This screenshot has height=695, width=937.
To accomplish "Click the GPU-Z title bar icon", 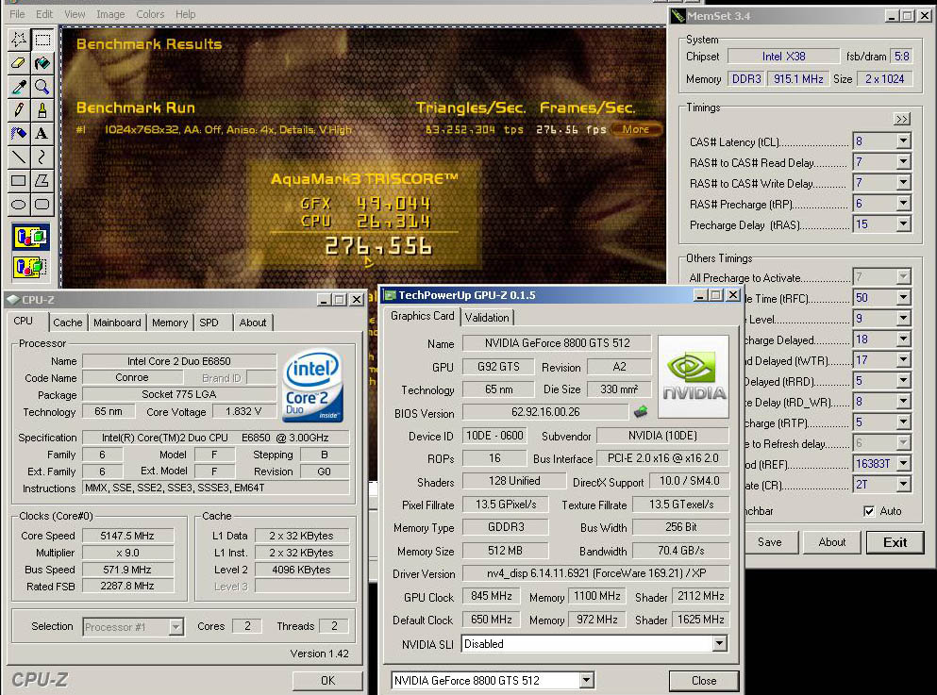I will [391, 295].
